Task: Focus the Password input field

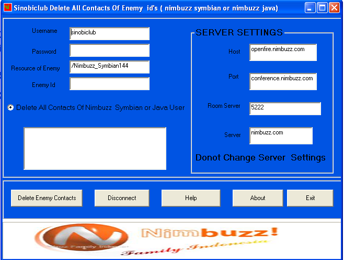Action: pos(109,51)
